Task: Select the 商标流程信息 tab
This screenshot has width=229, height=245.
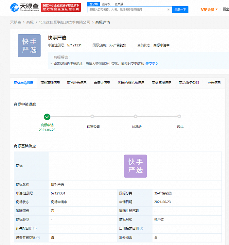Action: [x=162, y=83]
